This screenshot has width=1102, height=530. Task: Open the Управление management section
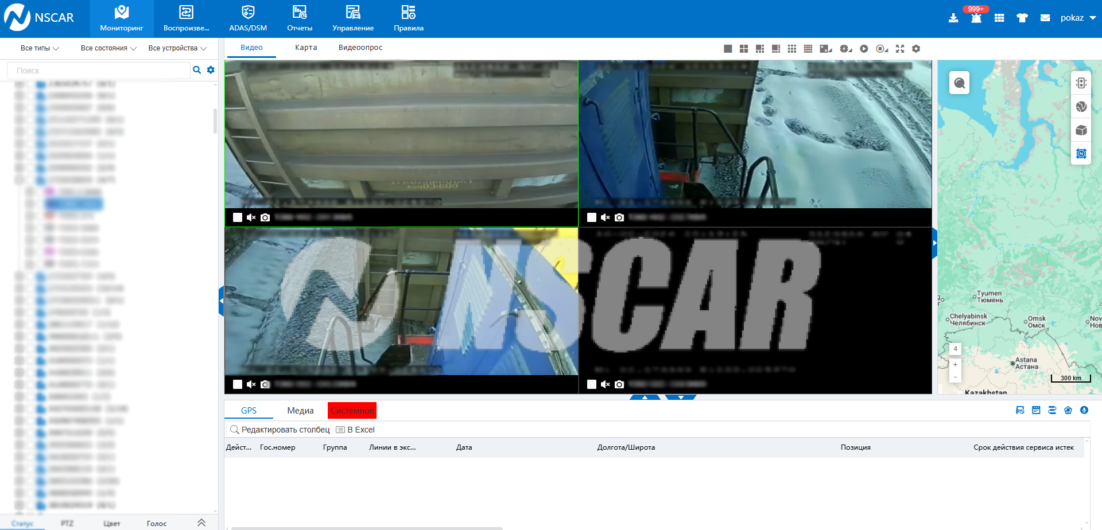click(x=353, y=19)
